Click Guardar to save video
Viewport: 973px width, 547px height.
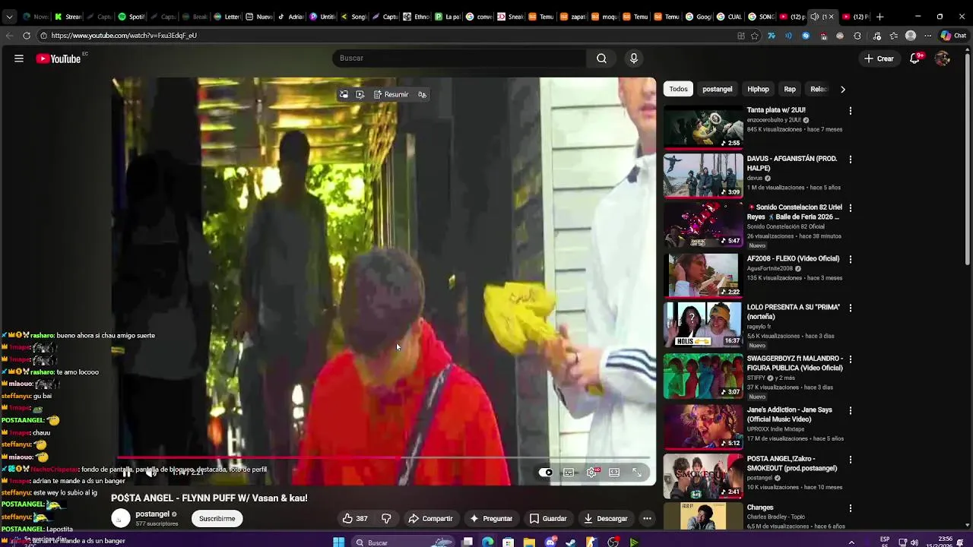[x=548, y=519]
